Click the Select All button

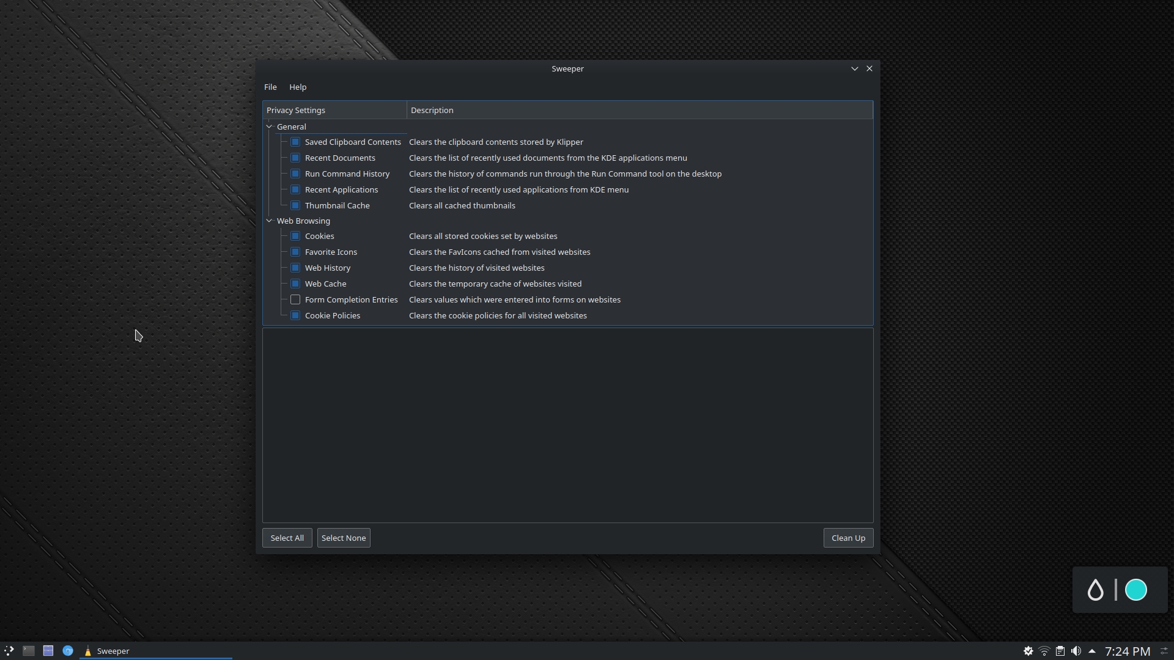[287, 538]
